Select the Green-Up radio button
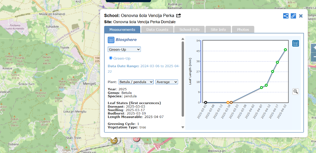The image size is (316, 153). pos(111,58)
